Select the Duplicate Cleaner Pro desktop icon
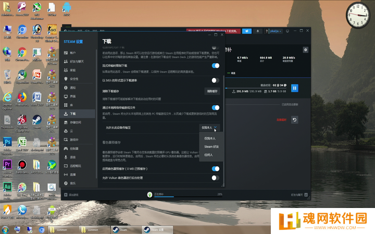 22,123
